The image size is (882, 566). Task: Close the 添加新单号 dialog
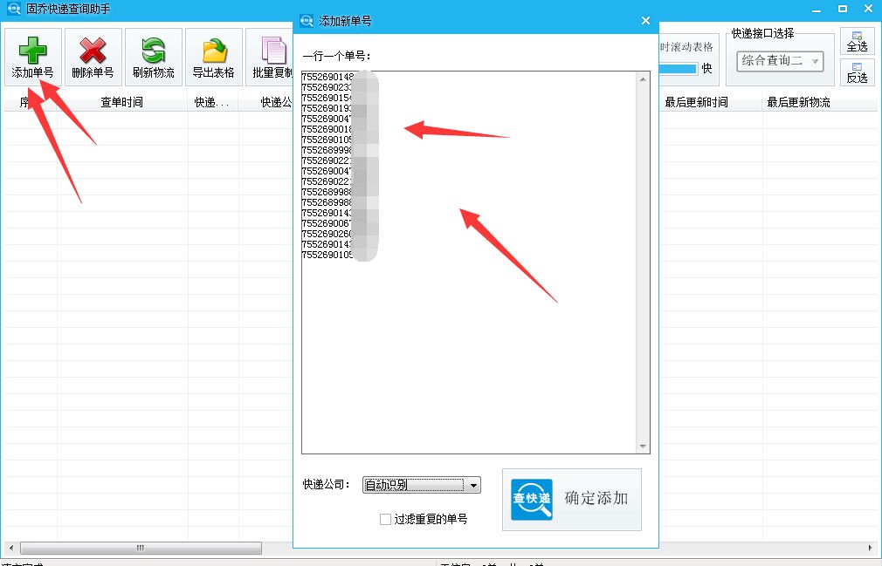click(645, 21)
